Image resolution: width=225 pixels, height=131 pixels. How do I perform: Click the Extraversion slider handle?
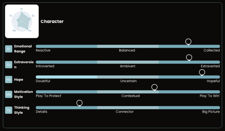coord(189,57)
